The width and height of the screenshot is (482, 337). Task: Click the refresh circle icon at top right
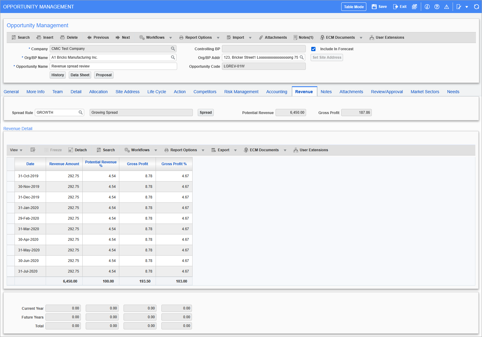476,7
